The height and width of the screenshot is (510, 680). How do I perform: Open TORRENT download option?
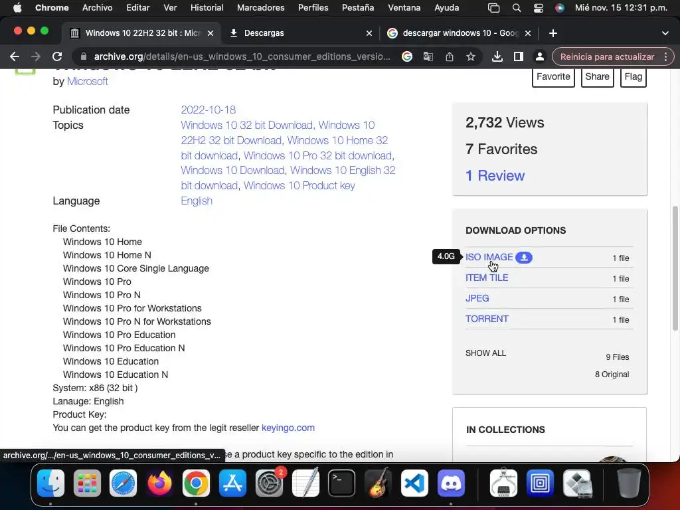click(487, 319)
